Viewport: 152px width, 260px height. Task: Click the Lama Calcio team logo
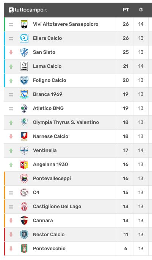tap(24, 66)
